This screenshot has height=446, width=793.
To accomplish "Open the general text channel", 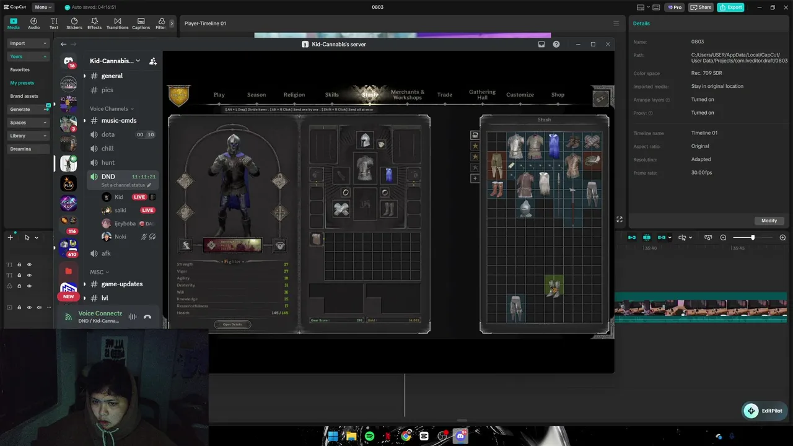I will (112, 76).
